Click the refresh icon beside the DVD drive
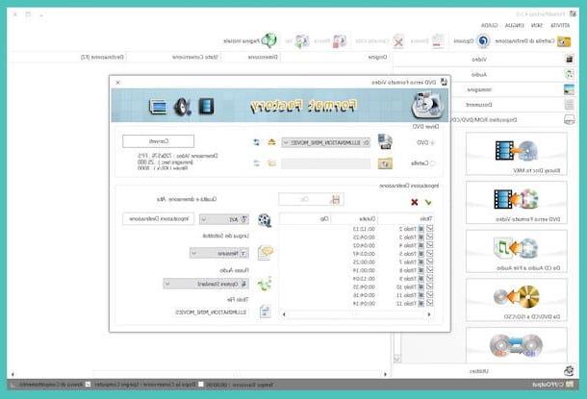Viewport: 587px width, 399px height. tap(257, 142)
